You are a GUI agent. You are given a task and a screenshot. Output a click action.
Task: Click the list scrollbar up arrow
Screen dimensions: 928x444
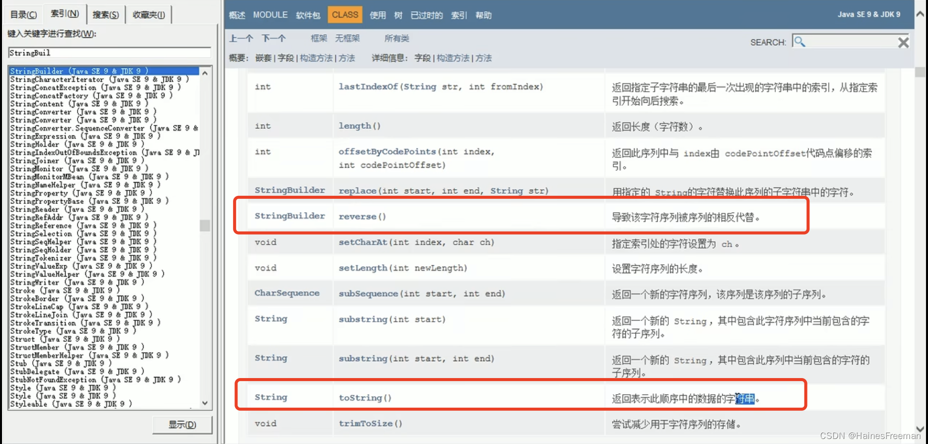pyautogui.click(x=205, y=73)
